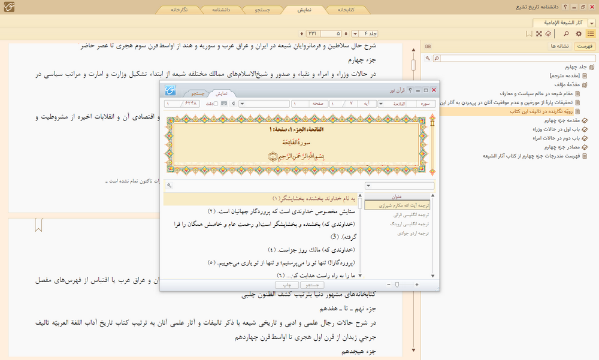Select tree item فهرست مندرجات جزء چهارم
This screenshot has height=360, width=599.
(x=531, y=156)
